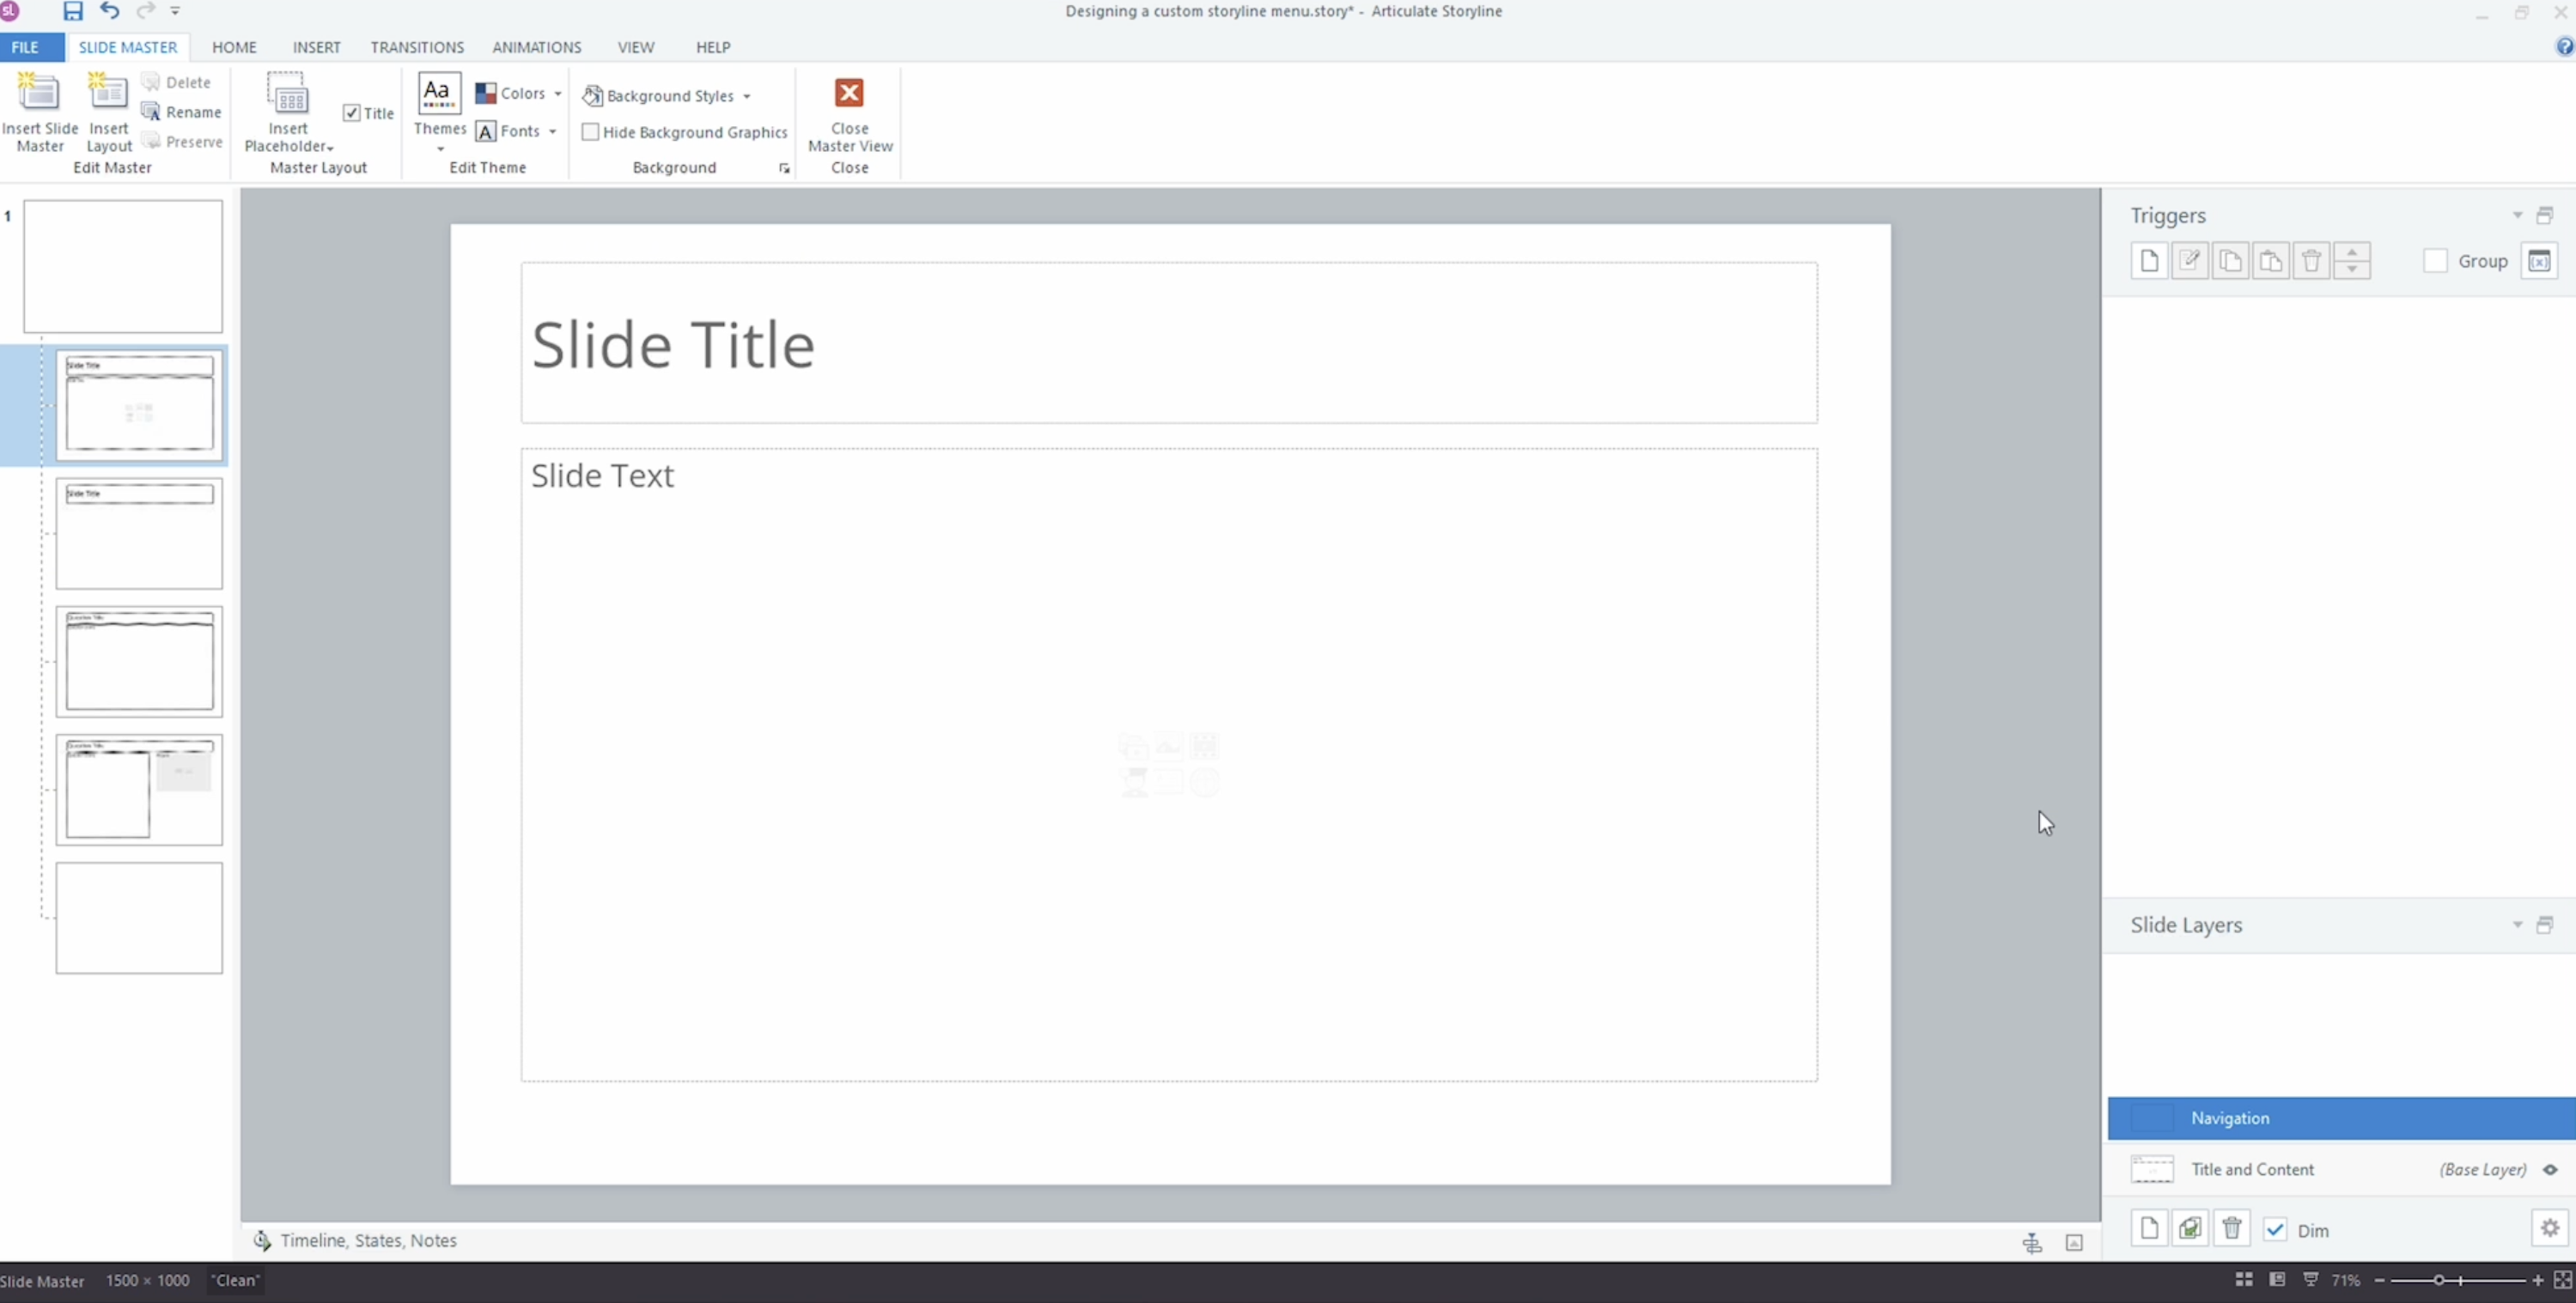
Task: Copy the selected trigger
Action: point(2230,260)
